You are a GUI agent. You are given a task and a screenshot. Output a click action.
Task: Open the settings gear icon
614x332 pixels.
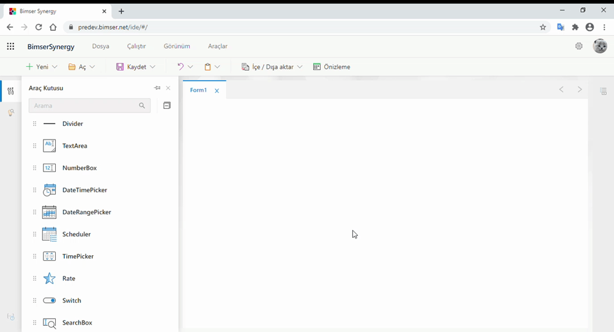pos(578,46)
